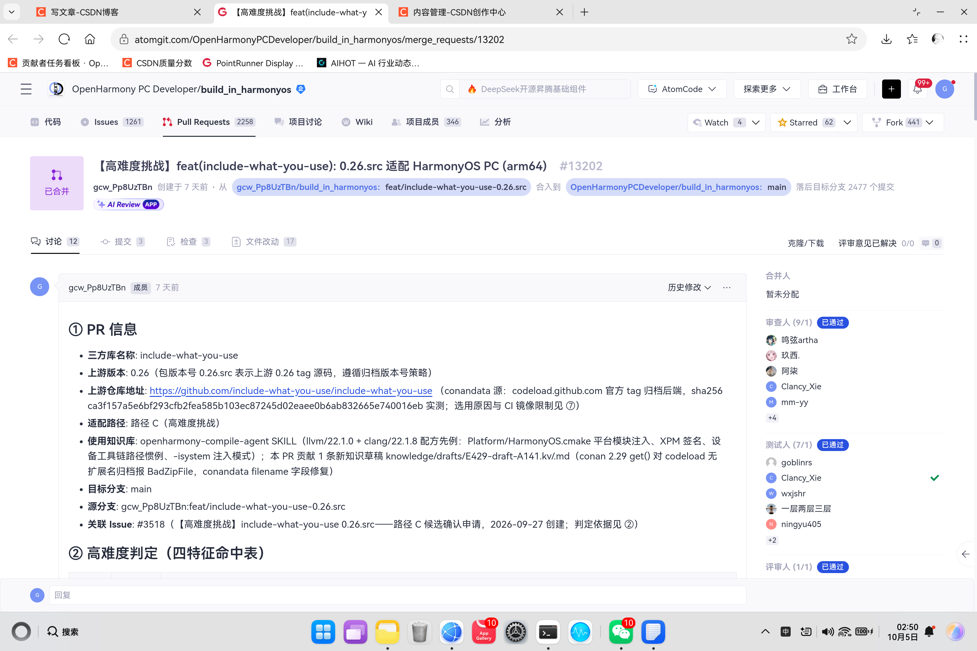This screenshot has width=977, height=651.
Task: Open browser favorites list icon
Action: pos(912,39)
